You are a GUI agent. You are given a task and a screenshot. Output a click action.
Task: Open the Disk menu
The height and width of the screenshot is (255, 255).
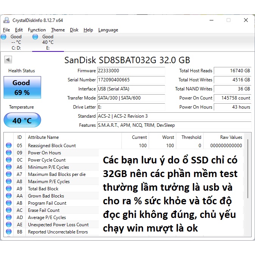pos(74,30)
